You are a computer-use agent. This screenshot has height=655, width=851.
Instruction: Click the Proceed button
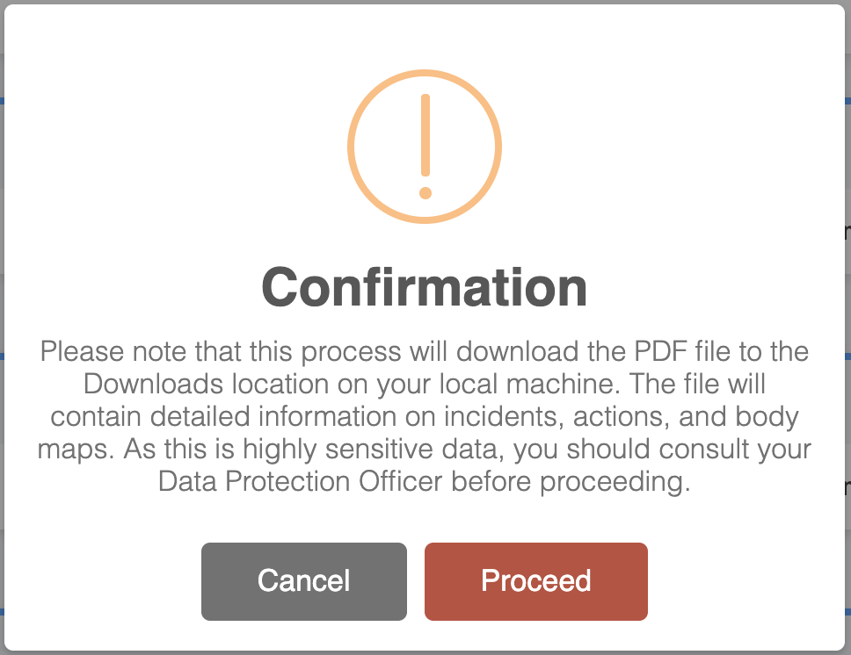[x=535, y=581]
